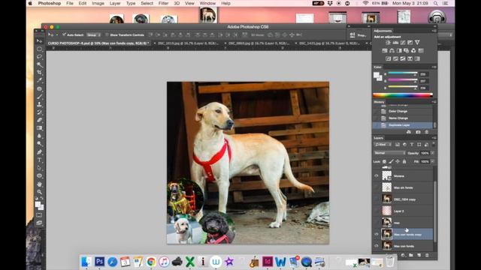Open the Auto-Select Group dropdown
This screenshot has width=481, height=270.
point(93,35)
